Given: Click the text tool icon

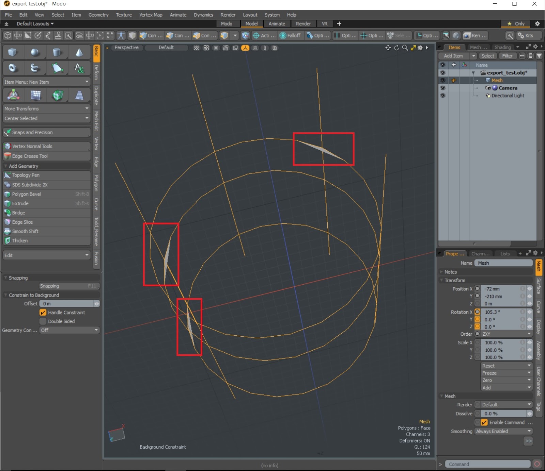Looking at the screenshot, I should point(79,68).
